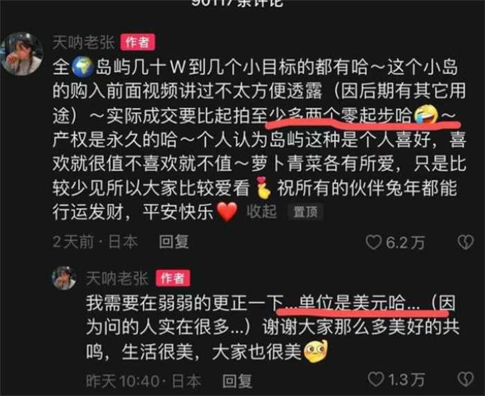The image size is (485, 396).
Task: Open 天呐老张 avatar on pinned comment
Action: point(21,54)
